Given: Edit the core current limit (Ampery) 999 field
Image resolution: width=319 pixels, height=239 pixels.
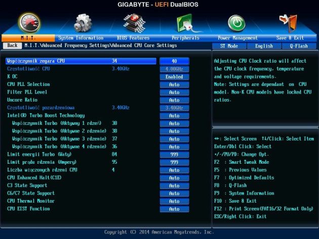Looking at the screenshot, I should [174, 162].
